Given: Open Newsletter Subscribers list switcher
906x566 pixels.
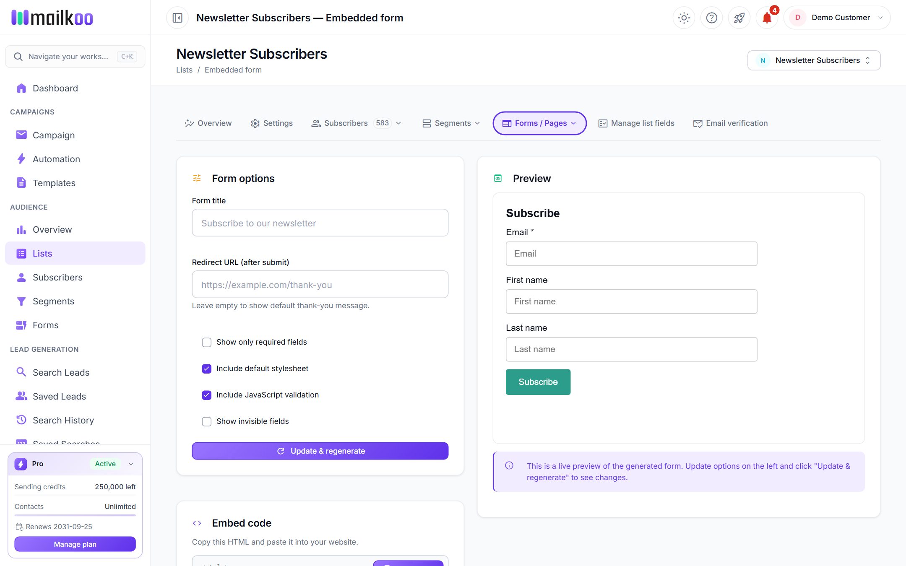Looking at the screenshot, I should pyautogui.click(x=814, y=60).
